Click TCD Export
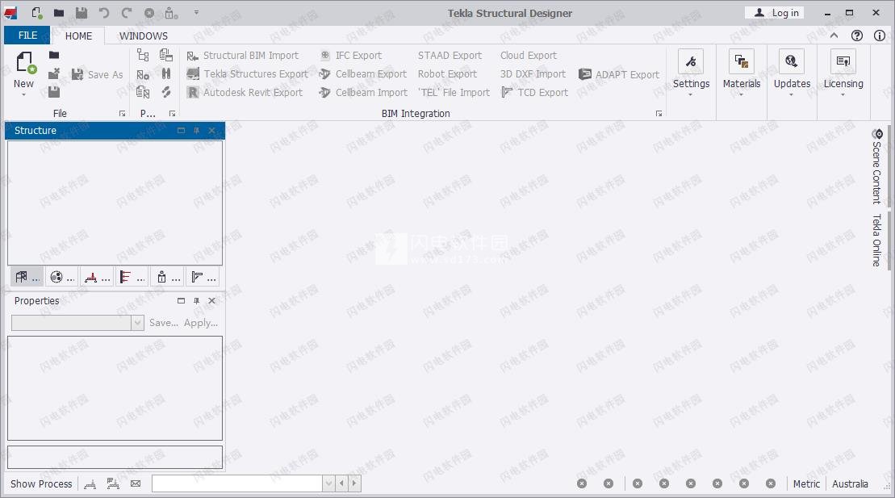This screenshot has height=498, width=895. click(x=534, y=92)
